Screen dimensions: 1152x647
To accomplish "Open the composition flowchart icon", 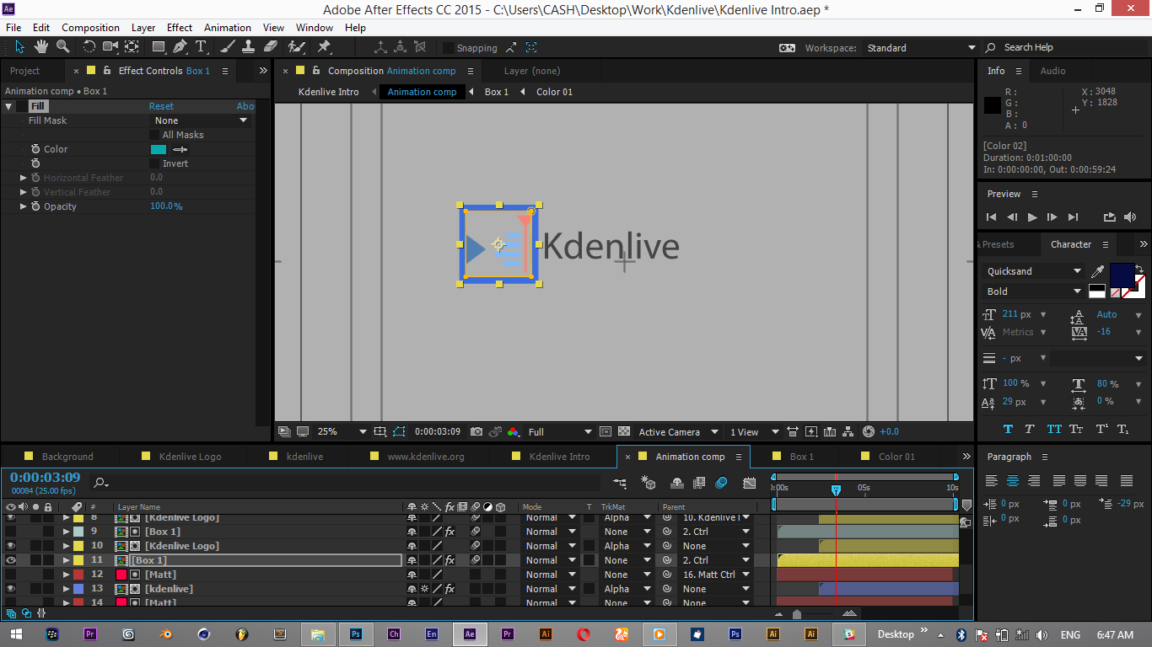I will click(850, 432).
